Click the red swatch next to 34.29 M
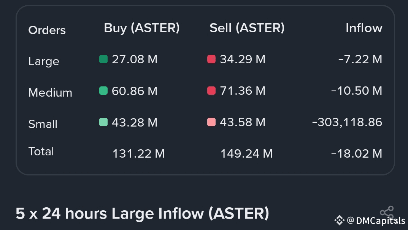The height and width of the screenshot is (230, 408). pos(211,59)
